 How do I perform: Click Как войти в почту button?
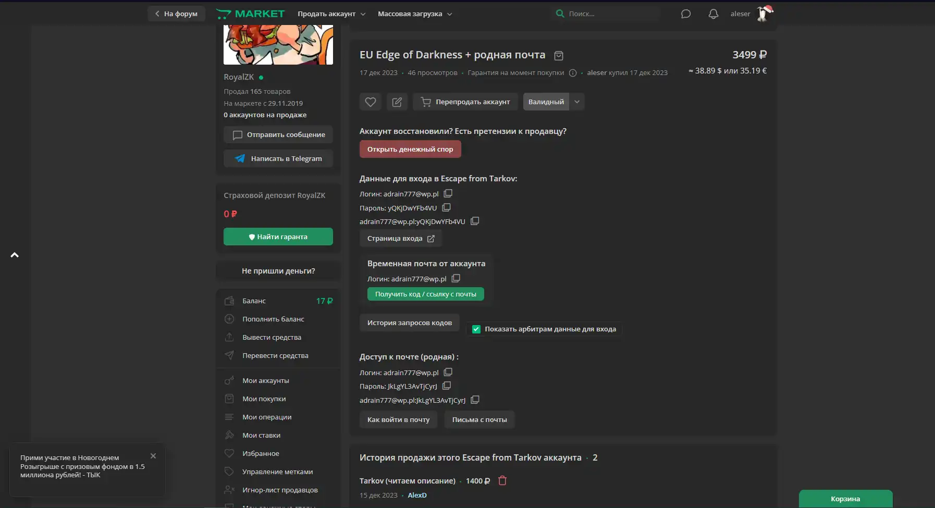pos(399,419)
